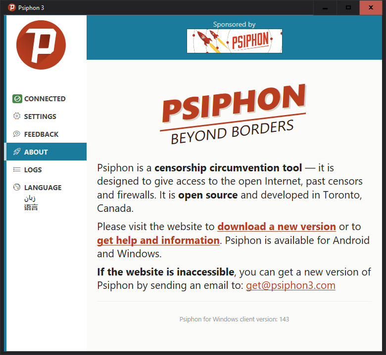Click the Persian language label زبان
The height and width of the screenshot is (355, 386).
click(30, 198)
